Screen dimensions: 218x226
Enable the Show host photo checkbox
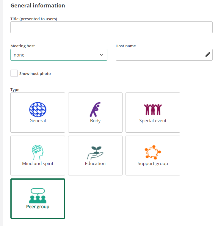coord(14,73)
